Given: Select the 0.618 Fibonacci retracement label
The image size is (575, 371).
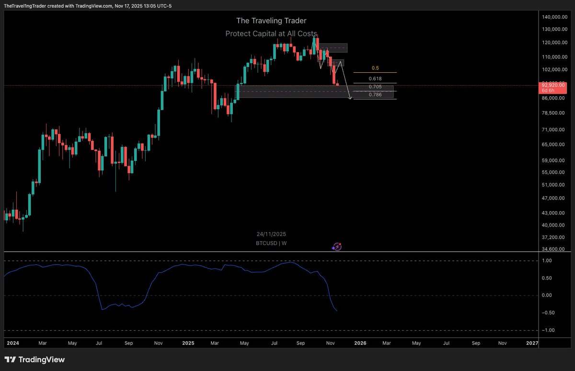Looking at the screenshot, I should [375, 79].
